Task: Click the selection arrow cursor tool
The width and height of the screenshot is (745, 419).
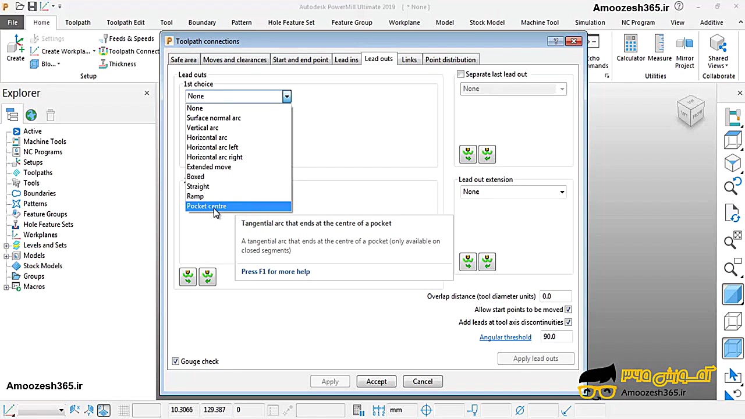Action: (x=732, y=375)
